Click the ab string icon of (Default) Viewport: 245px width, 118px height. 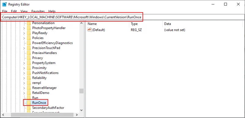(89, 30)
